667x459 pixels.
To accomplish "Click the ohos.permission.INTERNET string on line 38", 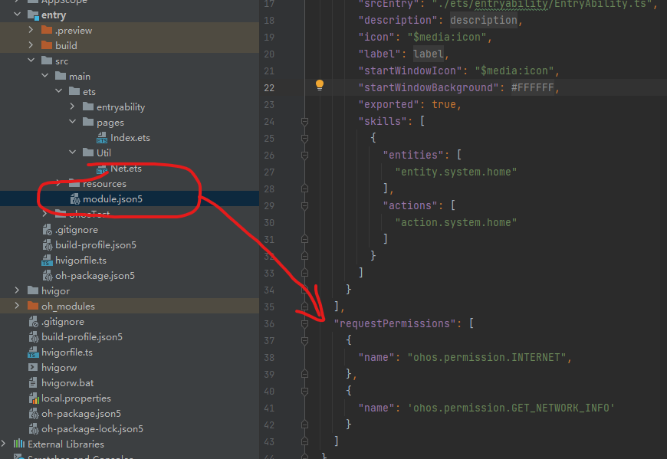I will point(486,357).
